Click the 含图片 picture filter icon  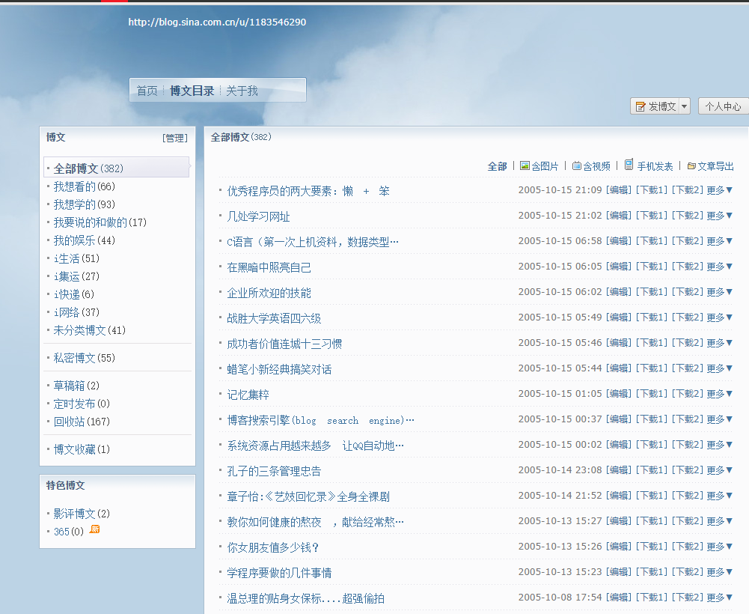point(525,165)
